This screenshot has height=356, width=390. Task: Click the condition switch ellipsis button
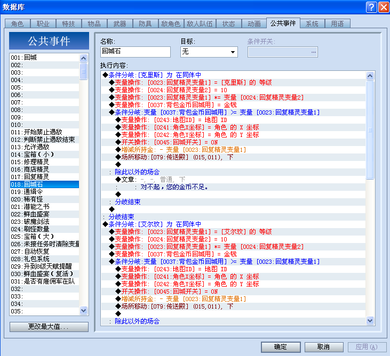tap(313, 52)
